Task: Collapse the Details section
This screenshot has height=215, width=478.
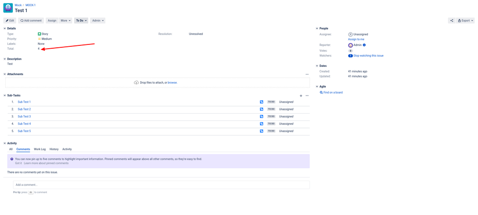Action: [5, 28]
